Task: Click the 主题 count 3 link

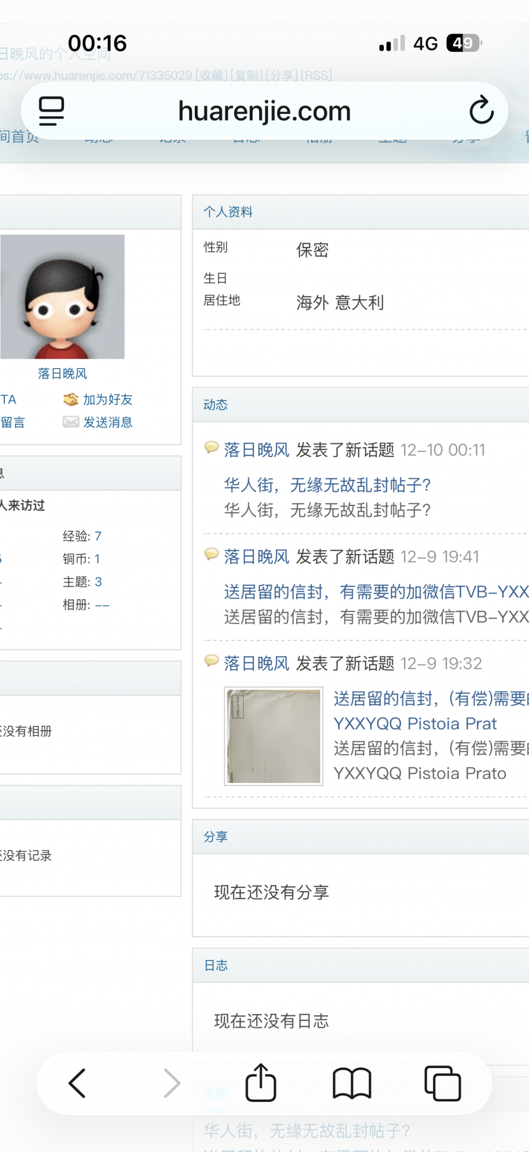Action: [98, 582]
